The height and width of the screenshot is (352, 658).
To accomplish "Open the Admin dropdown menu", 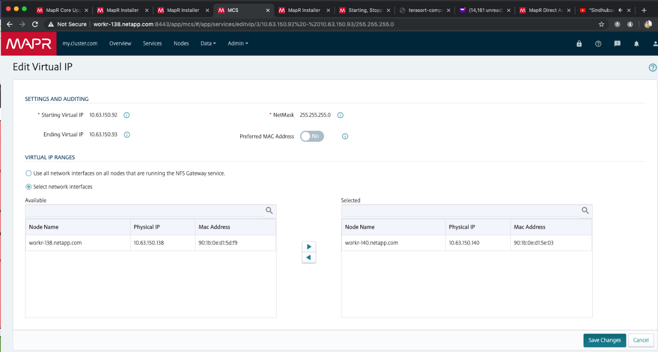I will coord(238,44).
